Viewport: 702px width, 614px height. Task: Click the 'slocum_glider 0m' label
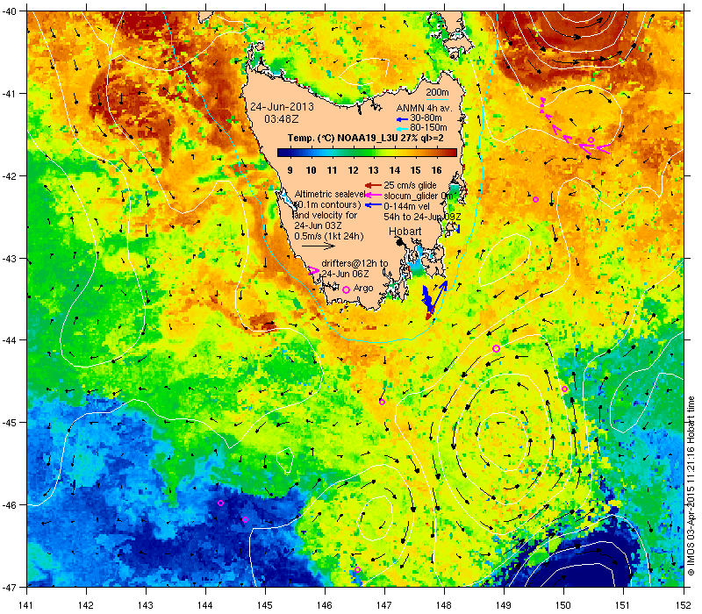tap(419, 196)
